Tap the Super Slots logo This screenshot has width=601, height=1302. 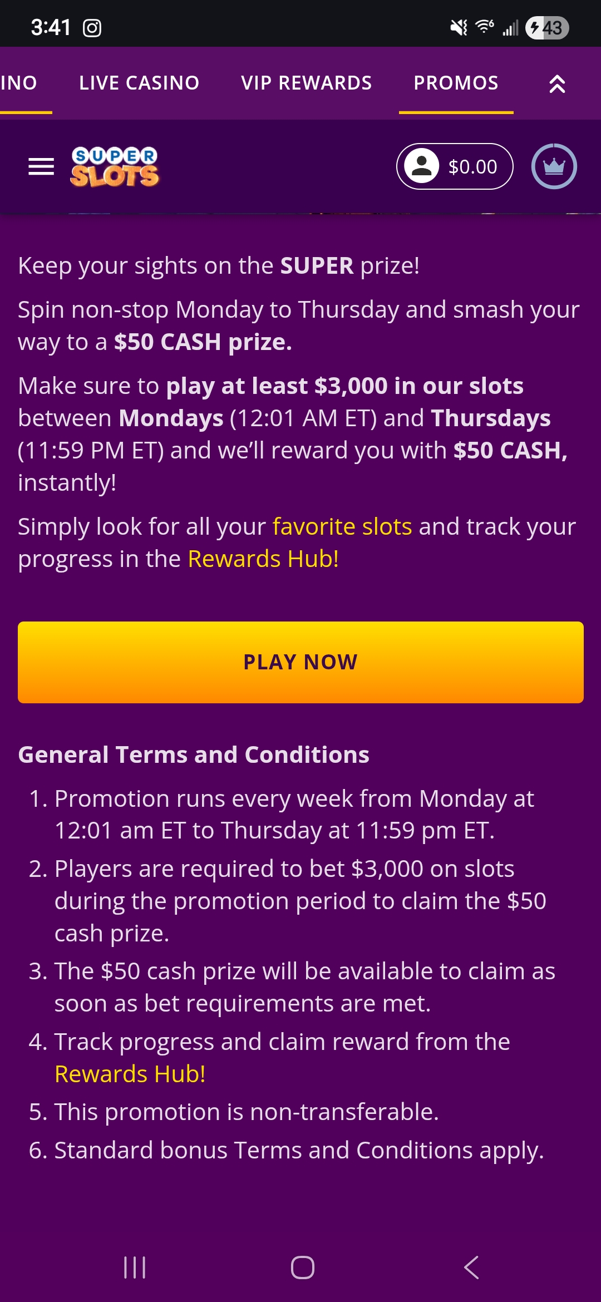pos(115,167)
